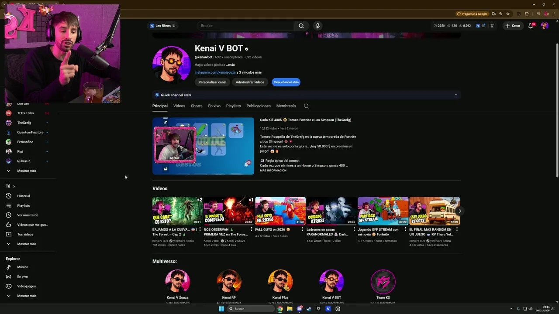Open Chrome media control icon
The image size is (559, 314).
(x=538, y=14)
